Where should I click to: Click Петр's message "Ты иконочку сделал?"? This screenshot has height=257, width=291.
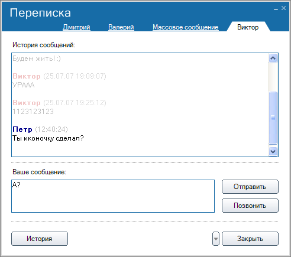coord(48,138)
